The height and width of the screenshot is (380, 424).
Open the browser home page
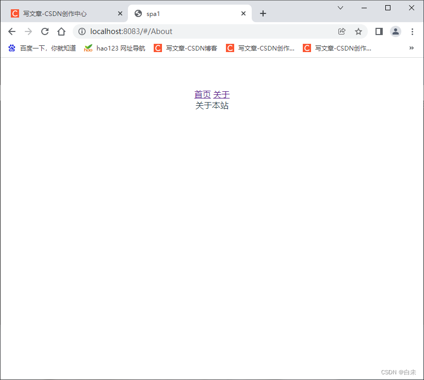pos(61,31)
